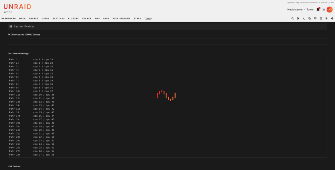This screenshot has height=170, width=335.
Task: Click the Unraid OS Pro link
Action: 327,3
